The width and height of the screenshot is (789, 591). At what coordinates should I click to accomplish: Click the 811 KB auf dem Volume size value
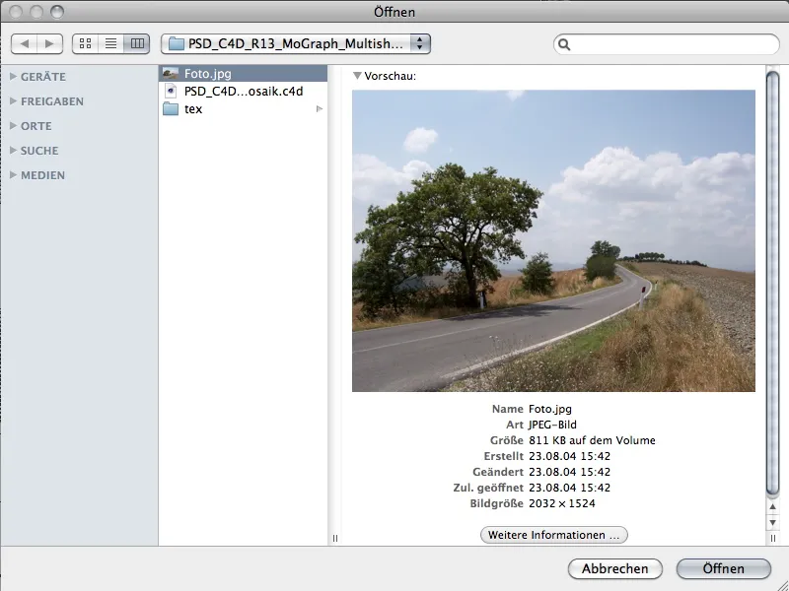[x=592, y=440]
